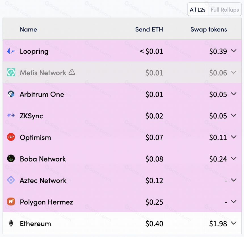
Task: Expand the Optimism row chevron
Action: 234,137
